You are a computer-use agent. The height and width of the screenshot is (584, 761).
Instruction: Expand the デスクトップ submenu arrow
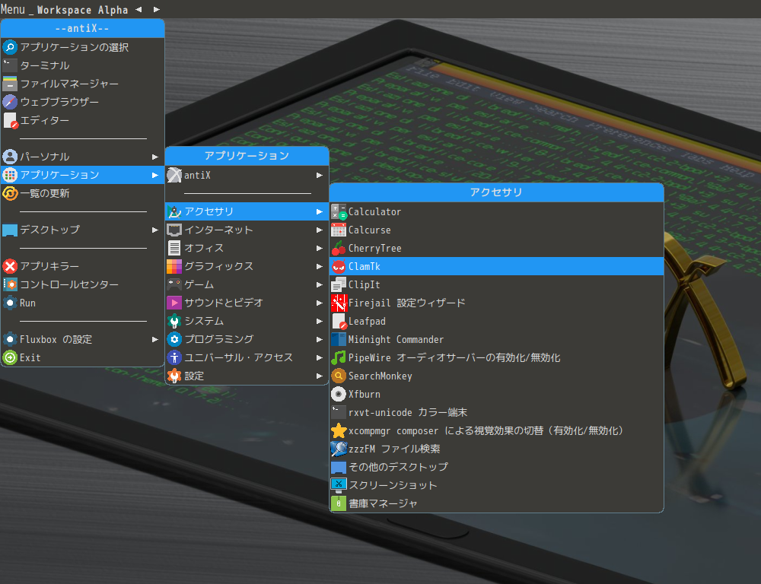154,230
